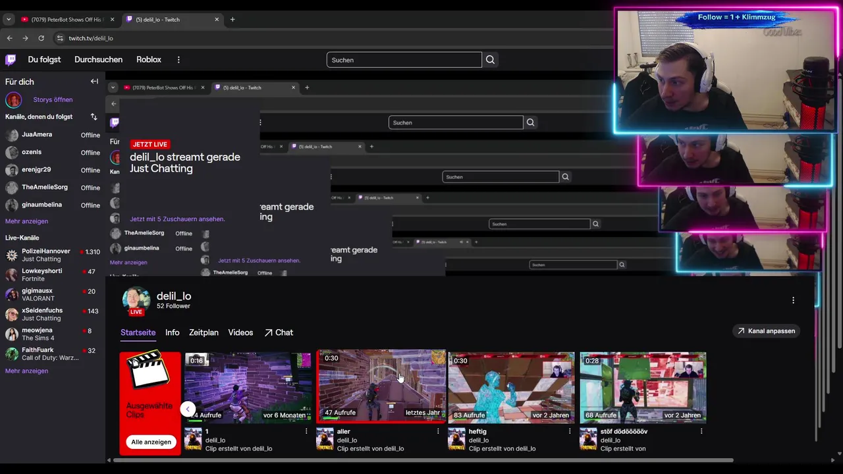This screenshot has width=843, height=474.
Task: Open the "heftig" clip thumbnail
Action: [x=512, y=387]
